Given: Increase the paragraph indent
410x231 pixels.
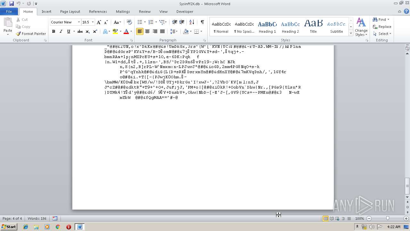Looking at the screenshot, I should 182,22.
